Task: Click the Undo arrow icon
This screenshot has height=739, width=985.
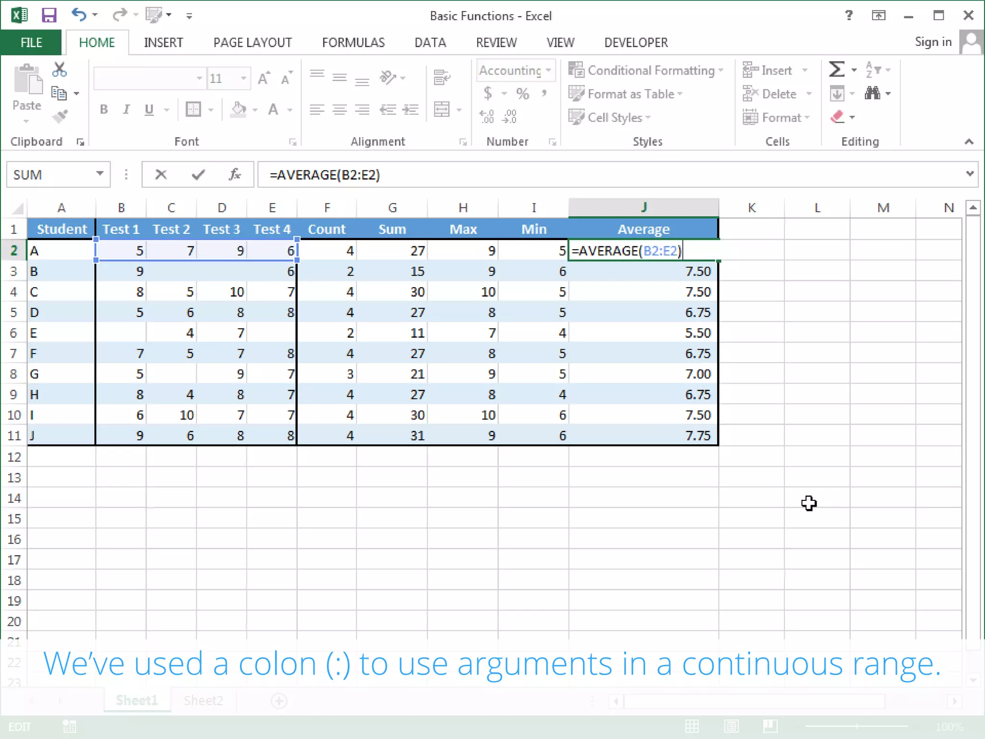Action: [79, 15]
